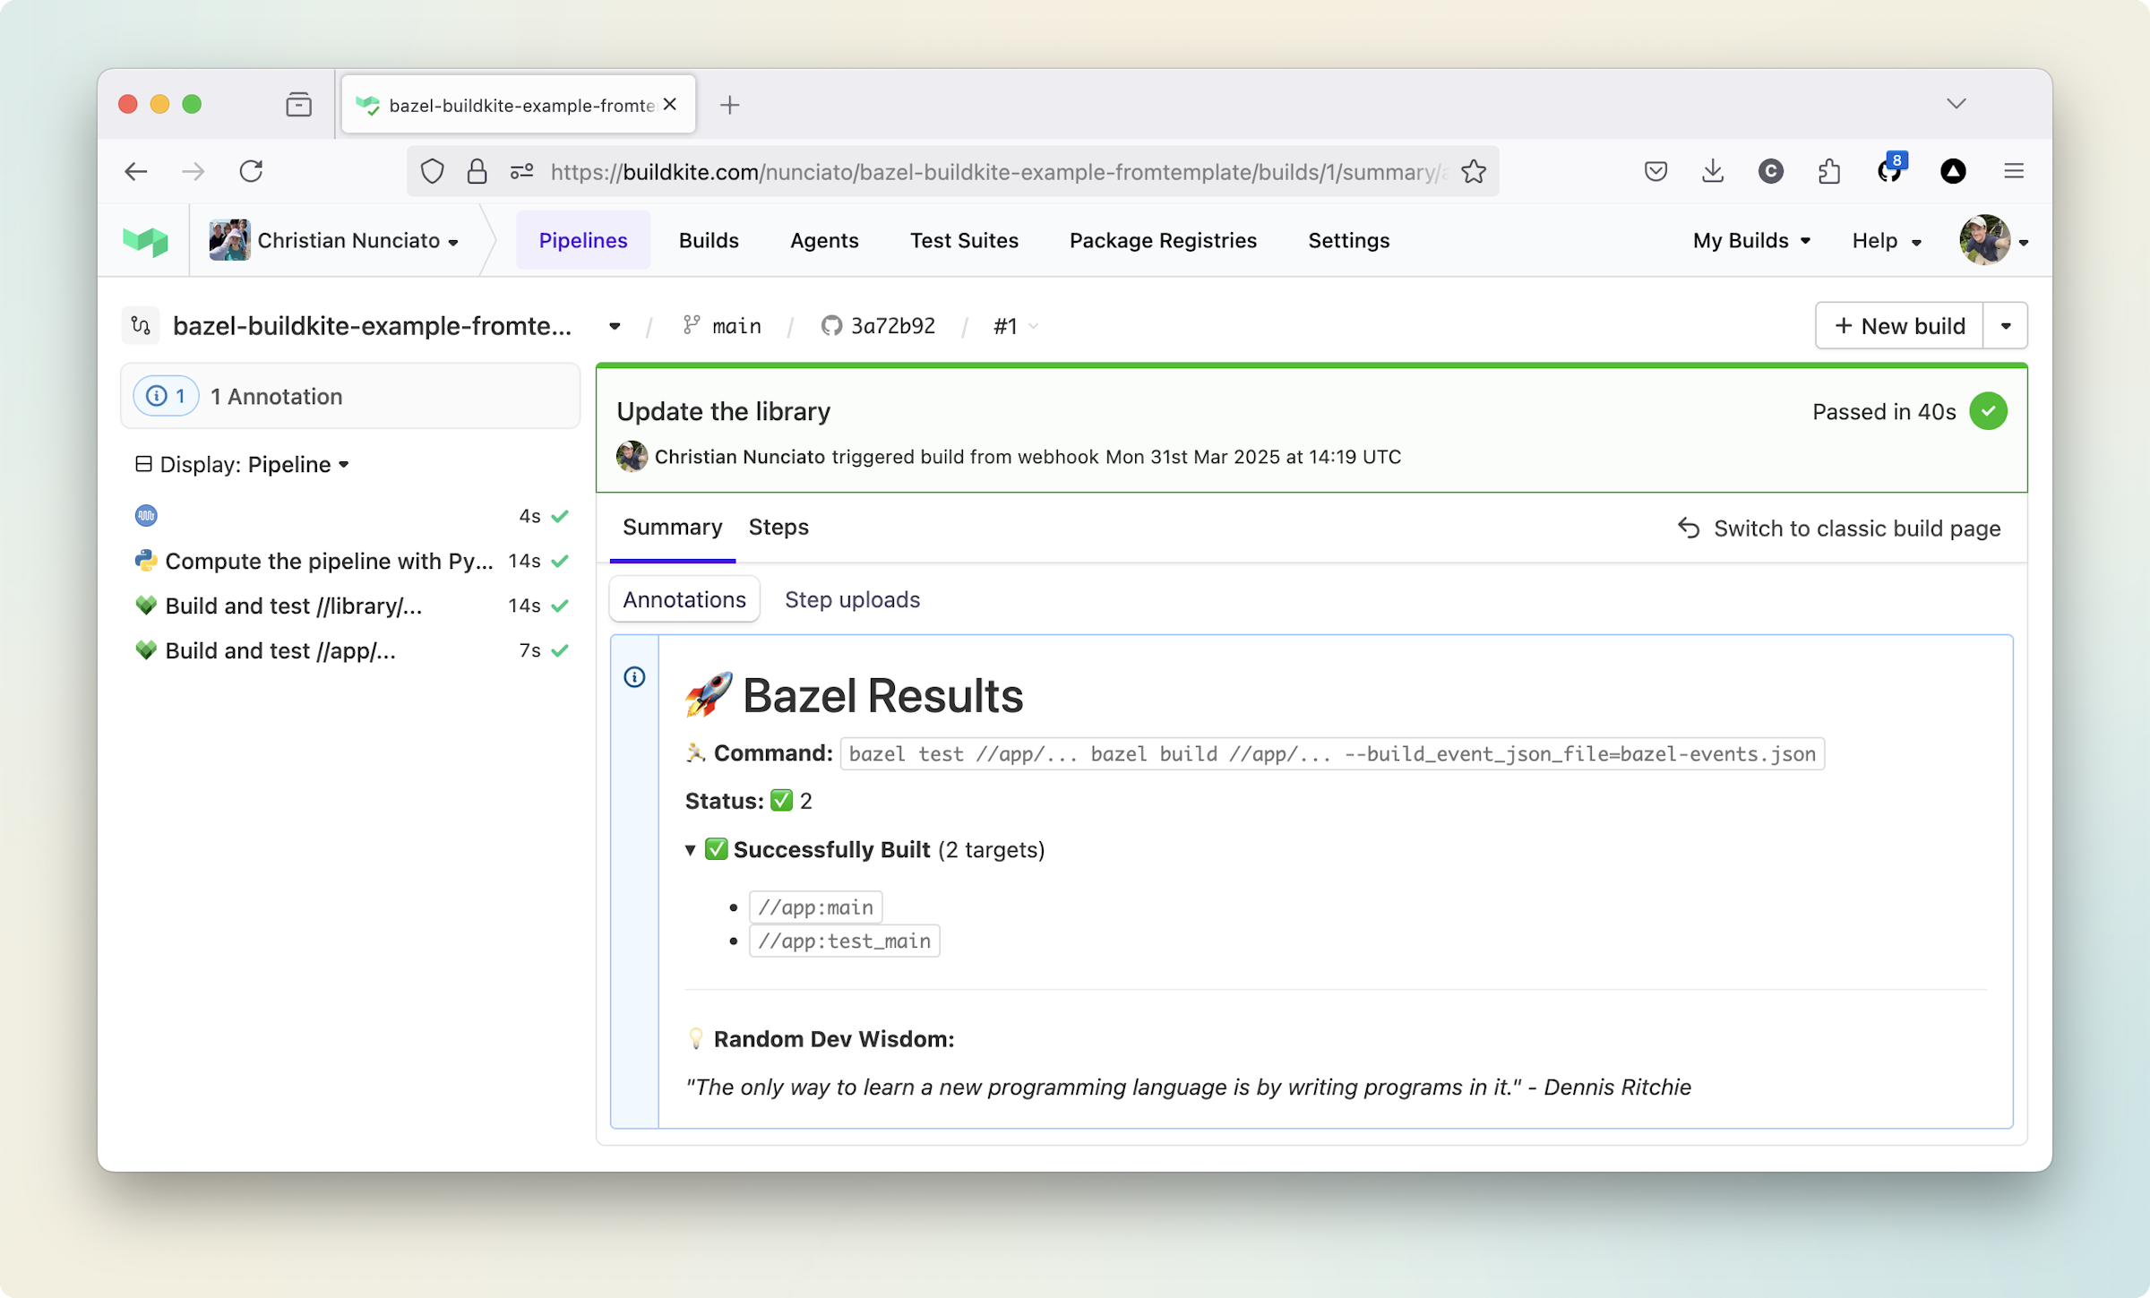The image size is (2150, 1298).
Task: Click the green check icon on the Passed build
Action: 1989,411
